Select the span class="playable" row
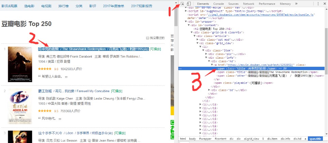Viewport: 328px width, 143px height. [244, 83]
